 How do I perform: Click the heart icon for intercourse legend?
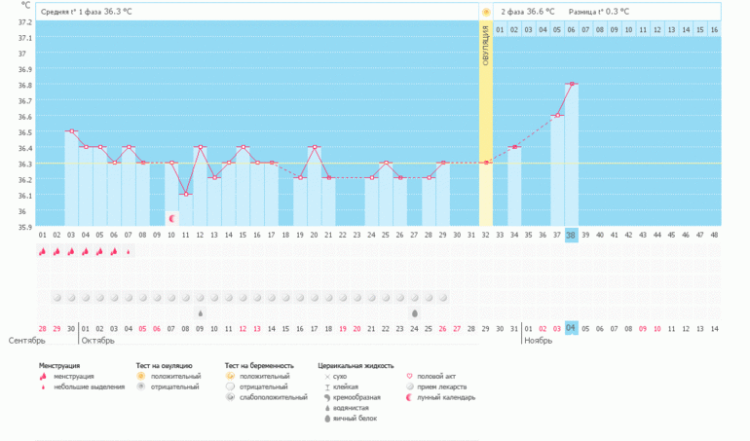point(409,376)
